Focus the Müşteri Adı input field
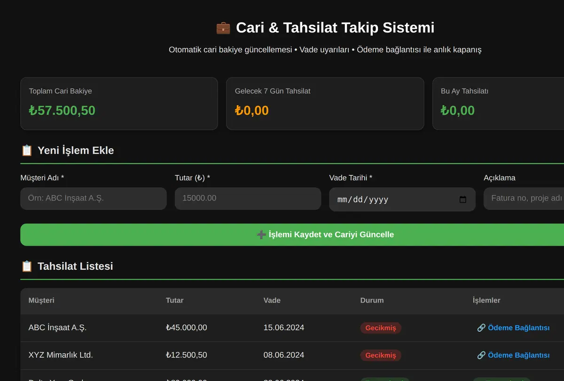This screenshot has height=381, width=564. (94, 199)
